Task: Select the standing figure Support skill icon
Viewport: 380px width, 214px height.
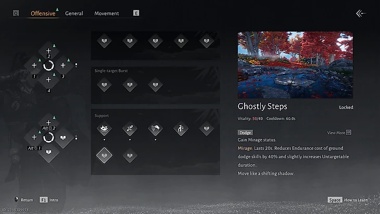Action: pyautogui.click(x=181, y=129)
